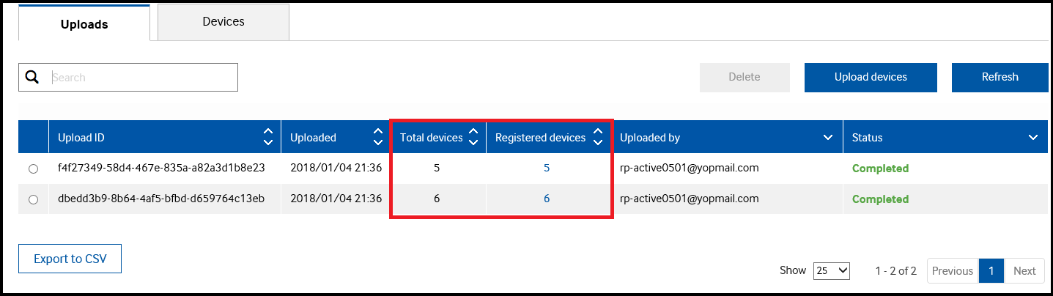Sort by Upload ID column arrows
Viewport: 1053px width, 296px height.
(268, 137)
